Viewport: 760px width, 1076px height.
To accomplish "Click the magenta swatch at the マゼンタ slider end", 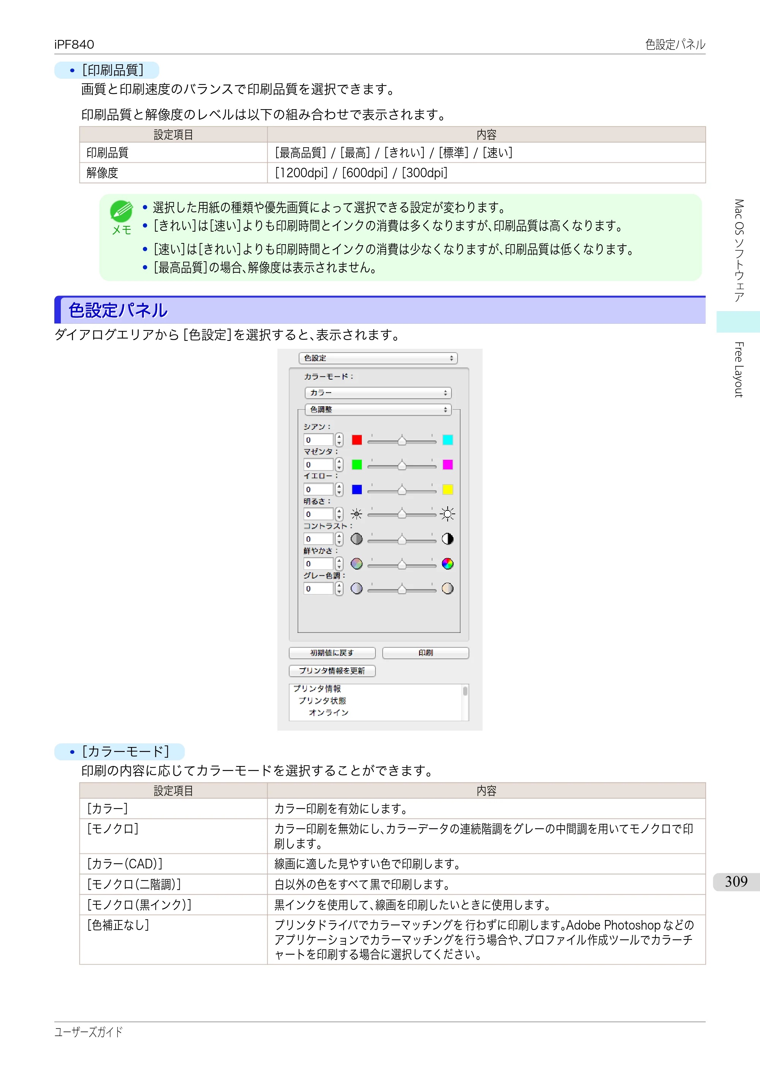I will point(448,464).
